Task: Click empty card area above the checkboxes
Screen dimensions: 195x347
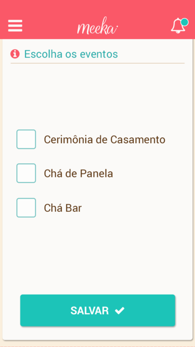Action: 97,95
